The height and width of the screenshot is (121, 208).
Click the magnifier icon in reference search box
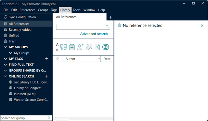107,27
